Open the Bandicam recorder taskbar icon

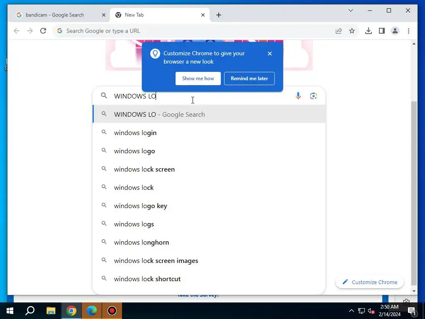coord(112,311)
